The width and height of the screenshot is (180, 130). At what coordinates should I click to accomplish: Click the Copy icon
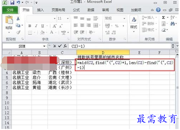(x=18, y=25)
